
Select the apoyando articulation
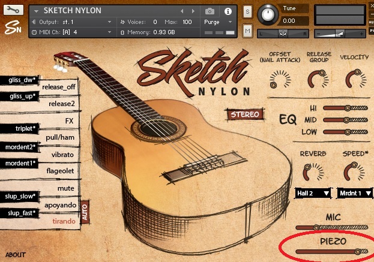[x=61, y=205]
